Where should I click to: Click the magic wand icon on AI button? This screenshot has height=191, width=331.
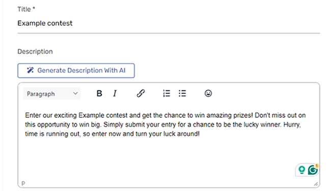(x=30, y=70)
